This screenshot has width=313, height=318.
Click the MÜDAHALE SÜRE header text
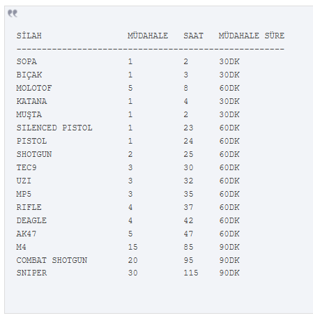pyautogui.click(x=252, y=36)
